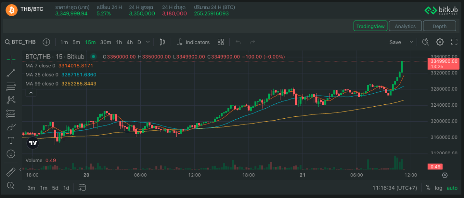464x198 pixels.
Task: Select the trend line drawing tool
Action: [x=11, y=73]
